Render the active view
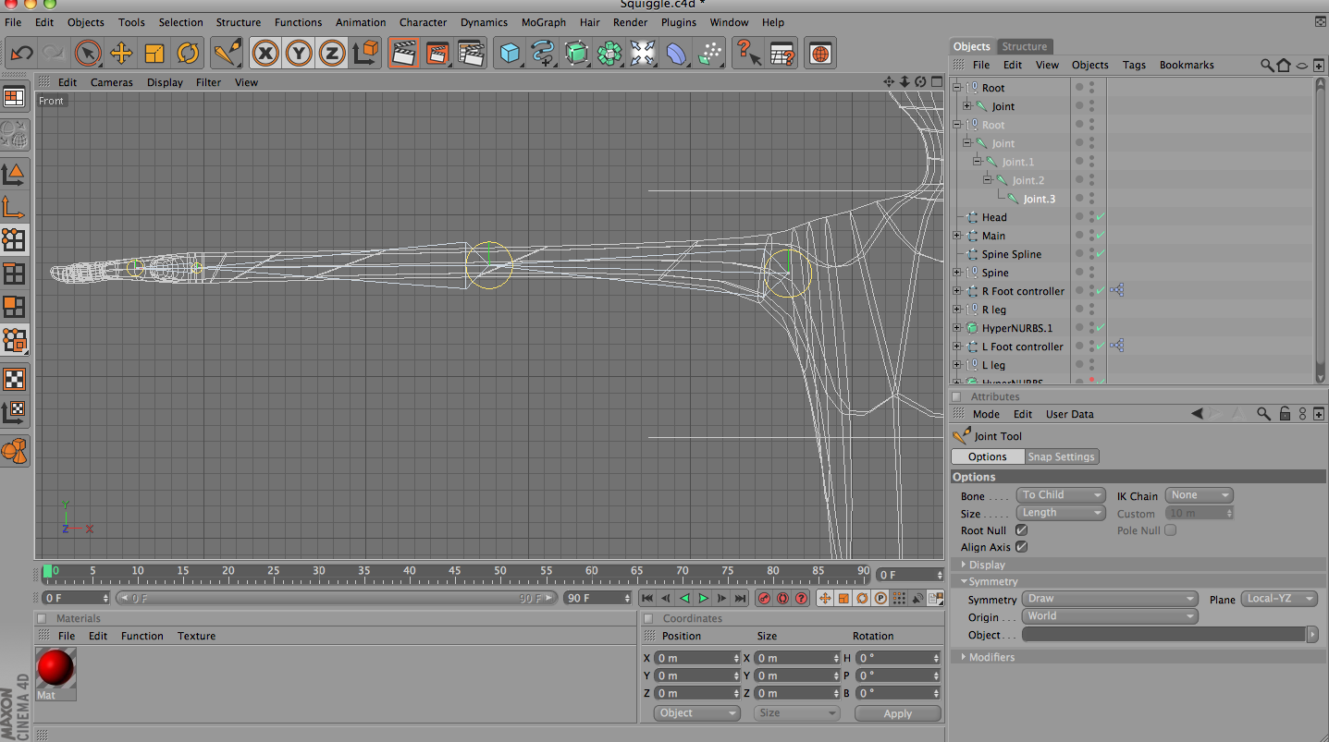The height and width of the screenshot is (742, 1329). point(403,53)
